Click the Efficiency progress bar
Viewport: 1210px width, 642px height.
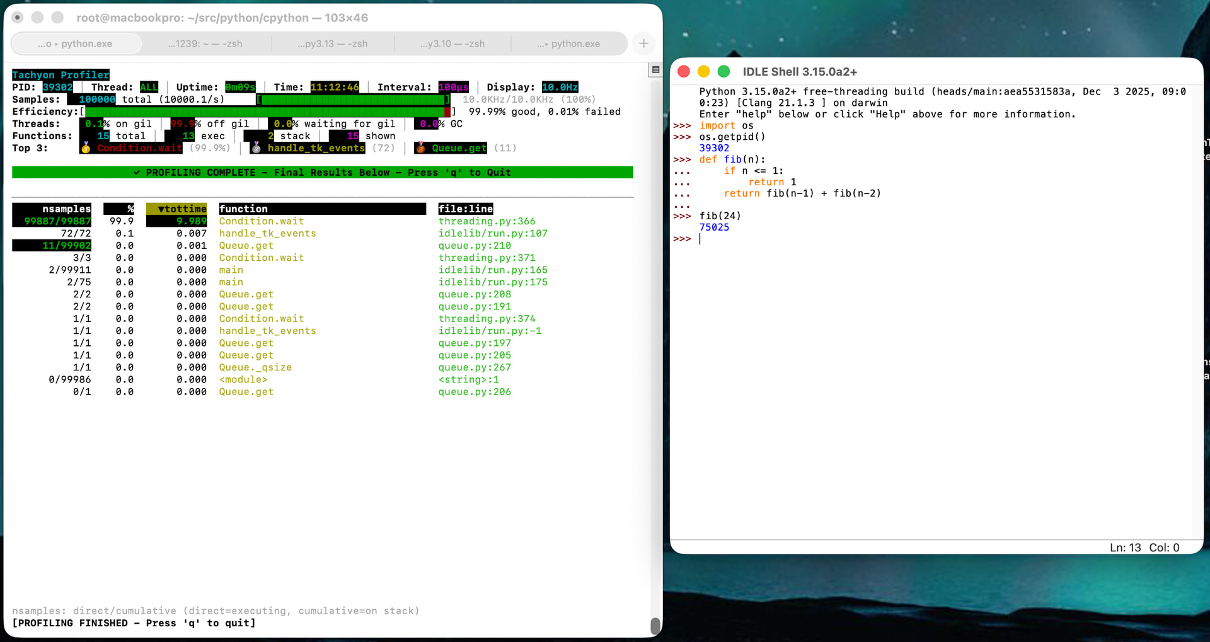point(268,112)
